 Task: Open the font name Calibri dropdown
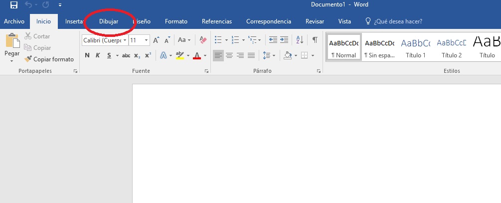point(105,40)
